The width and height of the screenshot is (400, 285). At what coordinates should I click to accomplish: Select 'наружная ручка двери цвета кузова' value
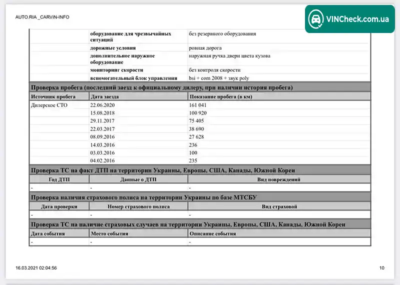pyautogui.click(x=229, y=56)
